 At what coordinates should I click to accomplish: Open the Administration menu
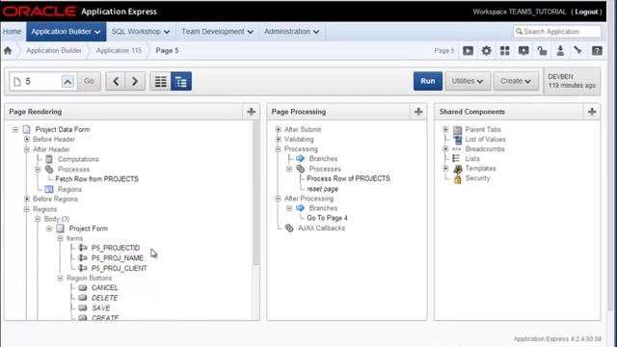click(x=291, y=32)
